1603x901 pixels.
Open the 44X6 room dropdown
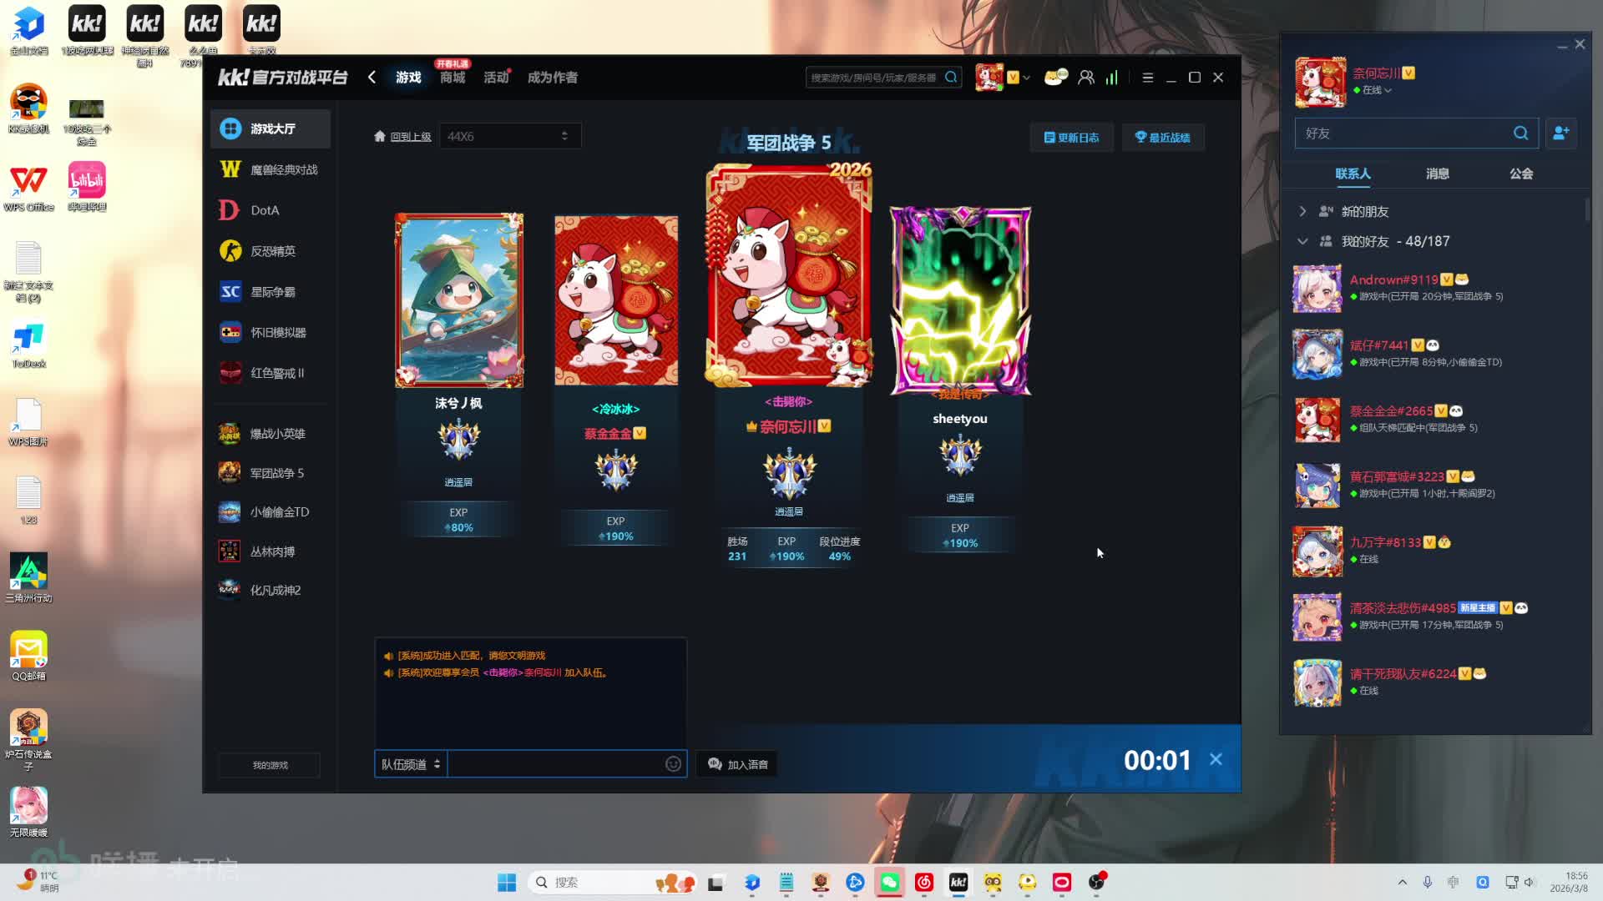[509, 136]
